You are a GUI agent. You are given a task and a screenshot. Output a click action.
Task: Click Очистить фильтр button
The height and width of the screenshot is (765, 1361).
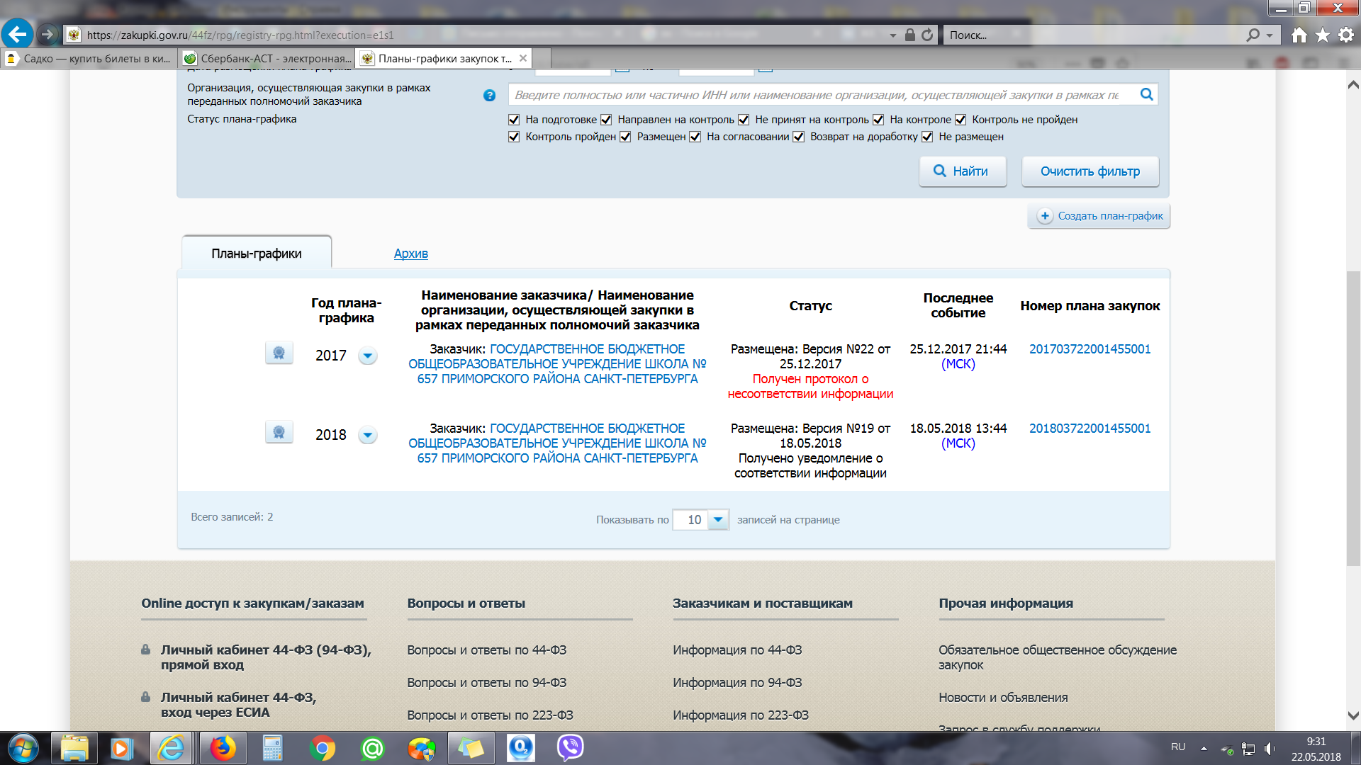point(1090,171)
